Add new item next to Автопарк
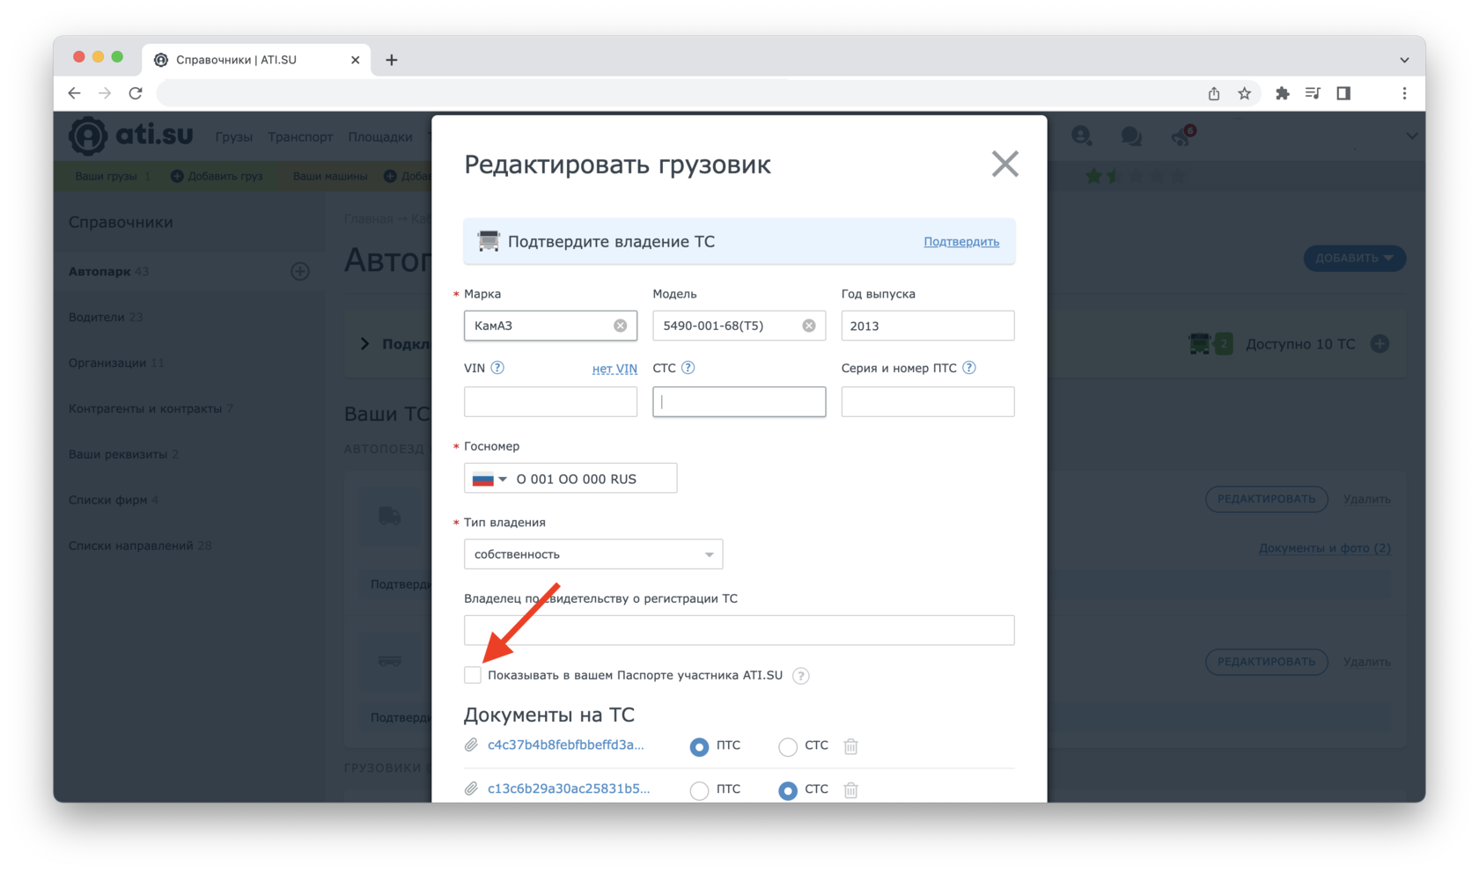This screenshot has height=873, width=1479. tap(300, 271)
